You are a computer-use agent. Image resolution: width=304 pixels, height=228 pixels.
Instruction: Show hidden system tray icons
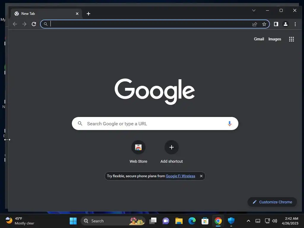point(248,221)
